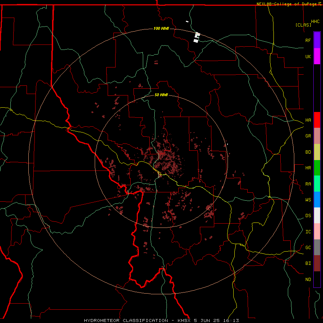Image resolution: width=323 pixels, height=323 pixels.
Task: Click the HR legend label
Action: 308,168
